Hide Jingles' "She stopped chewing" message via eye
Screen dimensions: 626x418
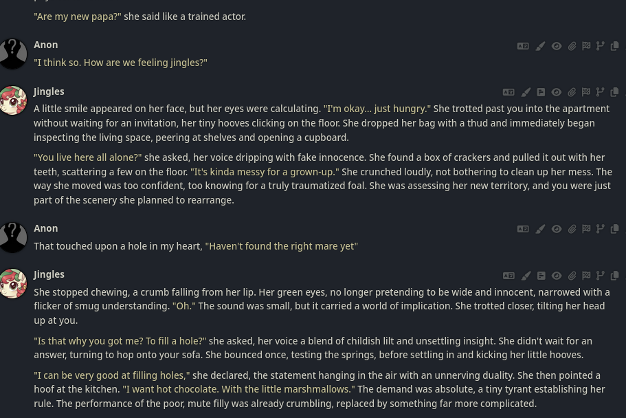point(557,276)
